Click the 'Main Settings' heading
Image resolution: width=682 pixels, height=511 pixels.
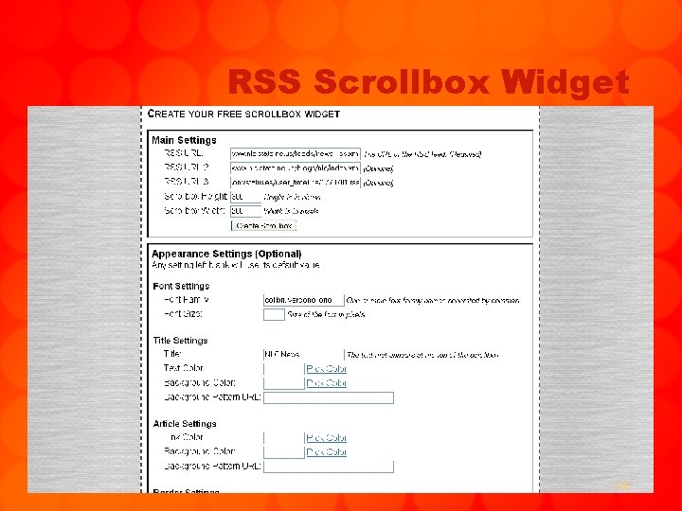184,140
